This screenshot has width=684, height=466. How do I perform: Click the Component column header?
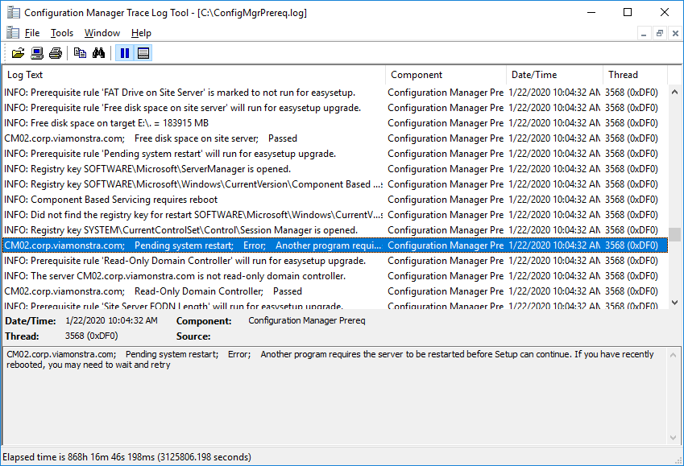(446, 75)
